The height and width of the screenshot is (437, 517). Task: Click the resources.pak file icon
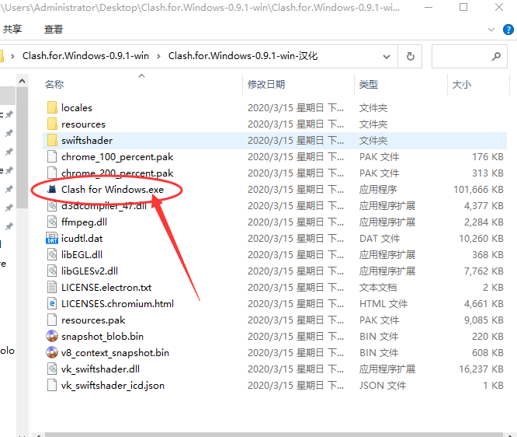click(52, 320)
